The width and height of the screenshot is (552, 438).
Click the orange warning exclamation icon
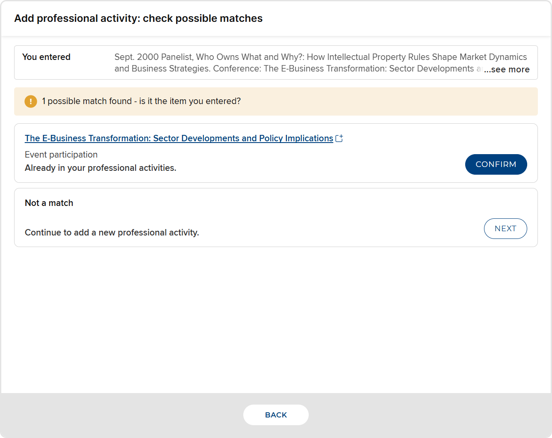point(31,101)
